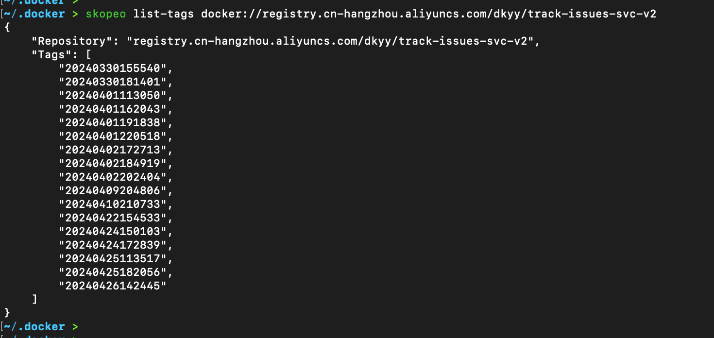Select tag 20240410210733
Image resolution: width=714 pixels, height=338 pixels.
(113, 204)
